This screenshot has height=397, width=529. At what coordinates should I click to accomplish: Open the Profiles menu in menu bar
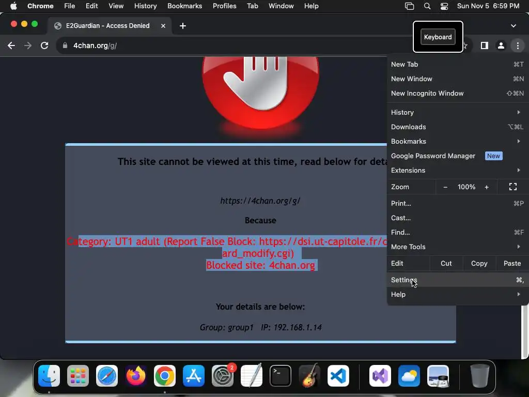tap(224, 6)
